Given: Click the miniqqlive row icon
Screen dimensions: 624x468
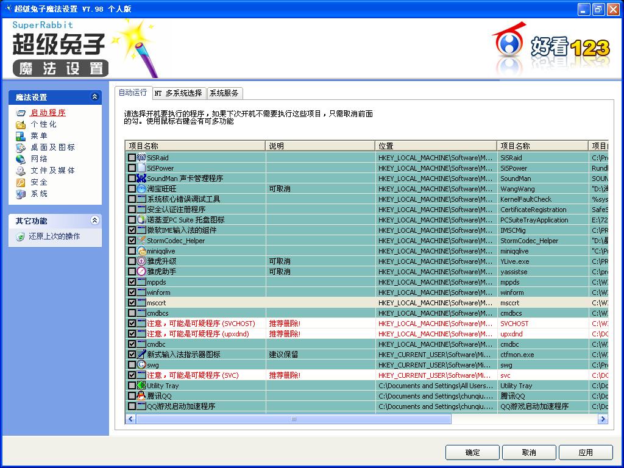Looking at the screenshot, I should (141, 250).
